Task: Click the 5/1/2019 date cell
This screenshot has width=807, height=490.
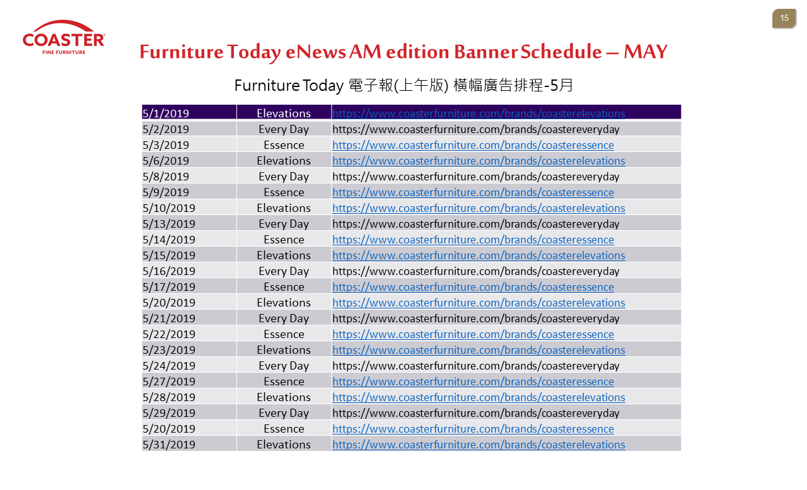Action: (189, 113)
